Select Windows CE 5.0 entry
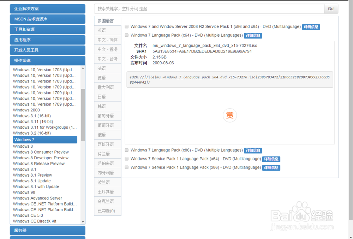The image size is (353, 239). point(28,215)
